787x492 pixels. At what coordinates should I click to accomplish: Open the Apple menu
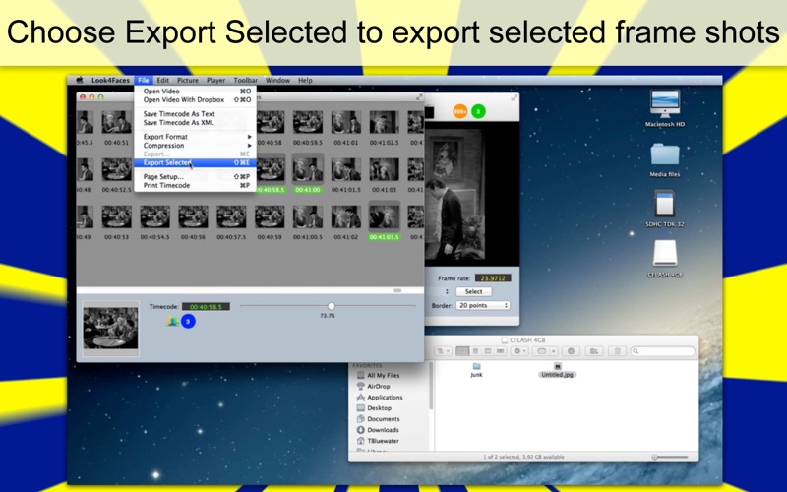click(x=80, y=80)
